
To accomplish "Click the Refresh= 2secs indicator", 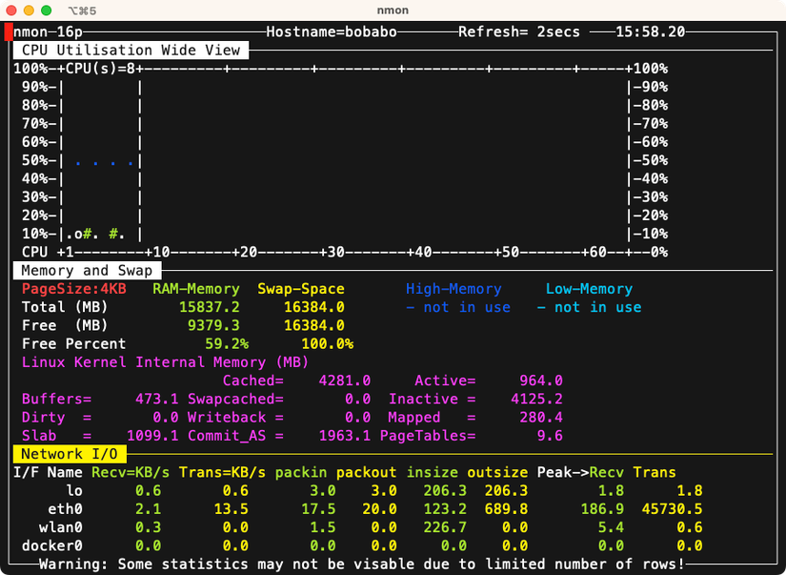I will coord(518,31).
